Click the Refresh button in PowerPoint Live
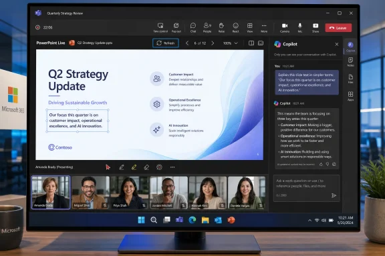This screenshot has width=385, height=256. [x=166, y=43]
